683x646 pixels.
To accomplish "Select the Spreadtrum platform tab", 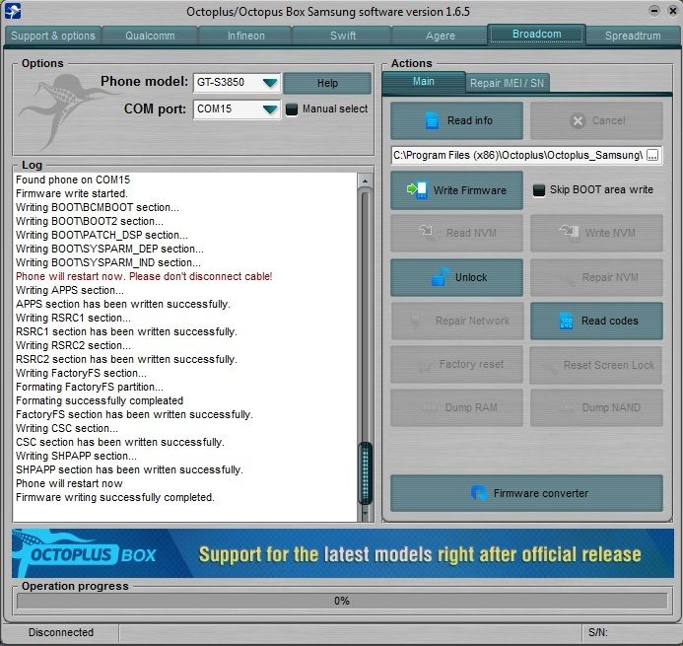I will coord(633,36).
